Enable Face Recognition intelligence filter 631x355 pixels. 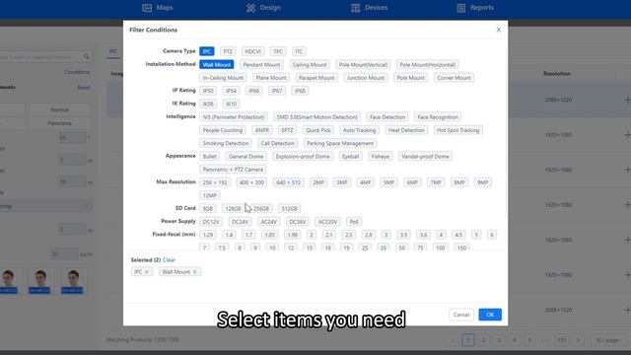(438, 117)
